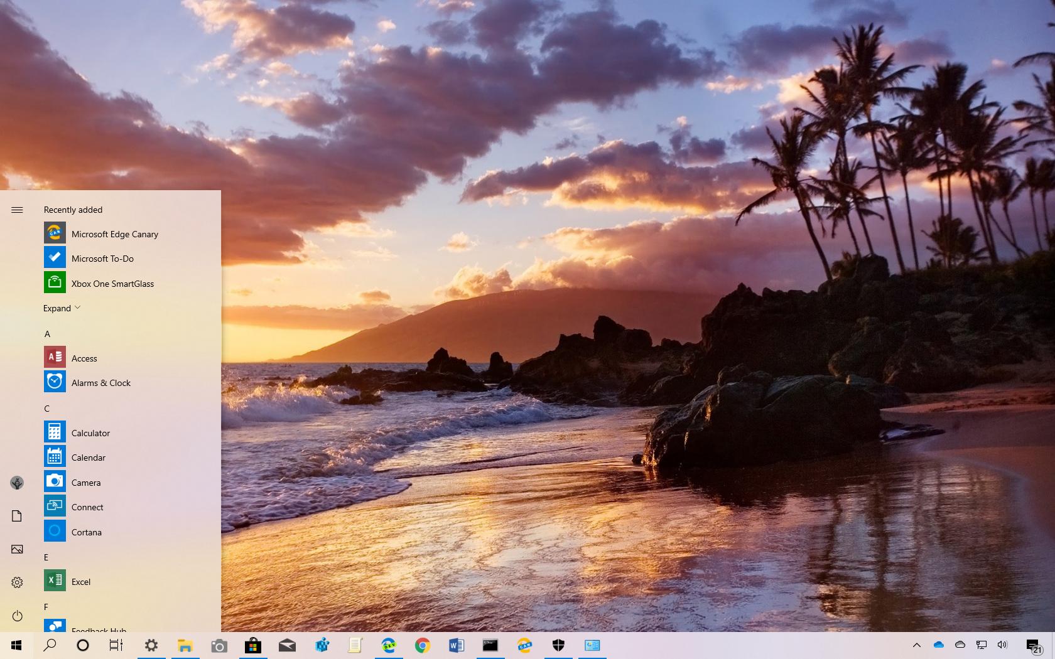The image size is (1055, 659).
Task: Open the Connect app
Action: (x=132, y=506)
